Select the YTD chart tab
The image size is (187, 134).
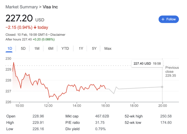click(x=65, y=49)
